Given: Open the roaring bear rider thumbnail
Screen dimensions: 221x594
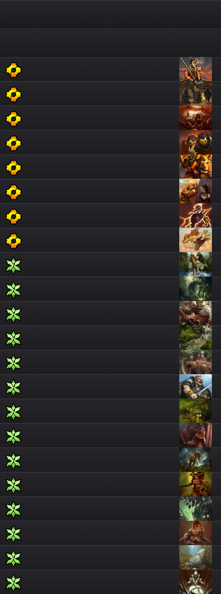Looking at the screenshot, I should click(x=196, y=362).
